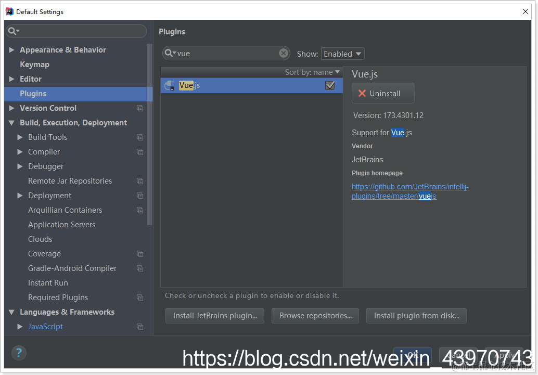
Task: Open Coverage settings
Action: [45, 253]
